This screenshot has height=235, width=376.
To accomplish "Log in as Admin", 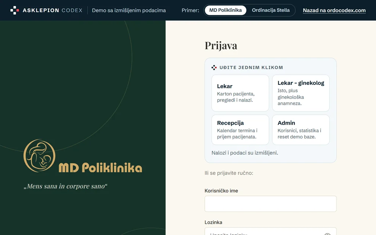I will pyautogui.click(x=301, y=130).
